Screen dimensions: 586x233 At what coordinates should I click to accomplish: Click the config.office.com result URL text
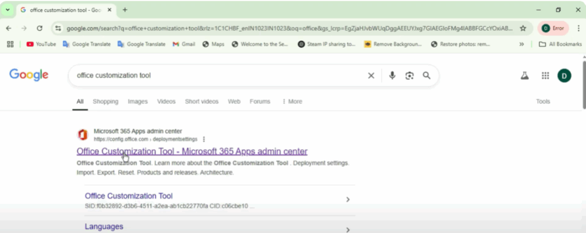[145, 139]
